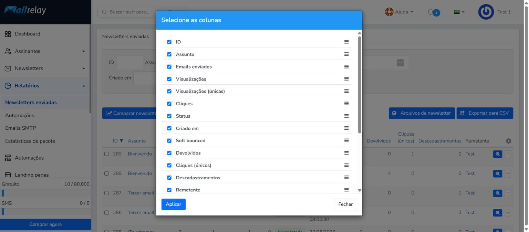Click the Aplicar button
This screenshot has width=529, height=232.
[174, 204]
